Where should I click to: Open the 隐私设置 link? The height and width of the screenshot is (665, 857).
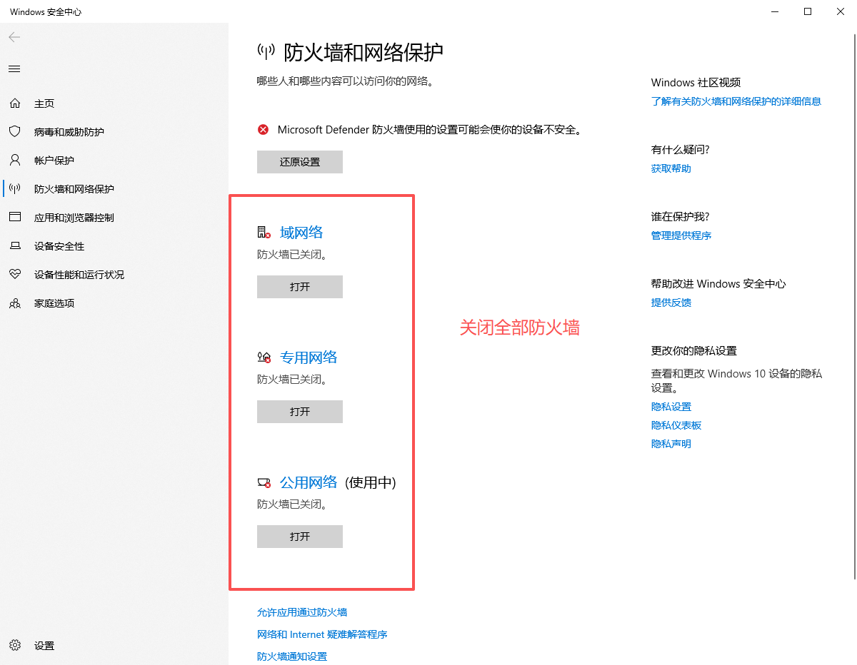pos(671,407)
